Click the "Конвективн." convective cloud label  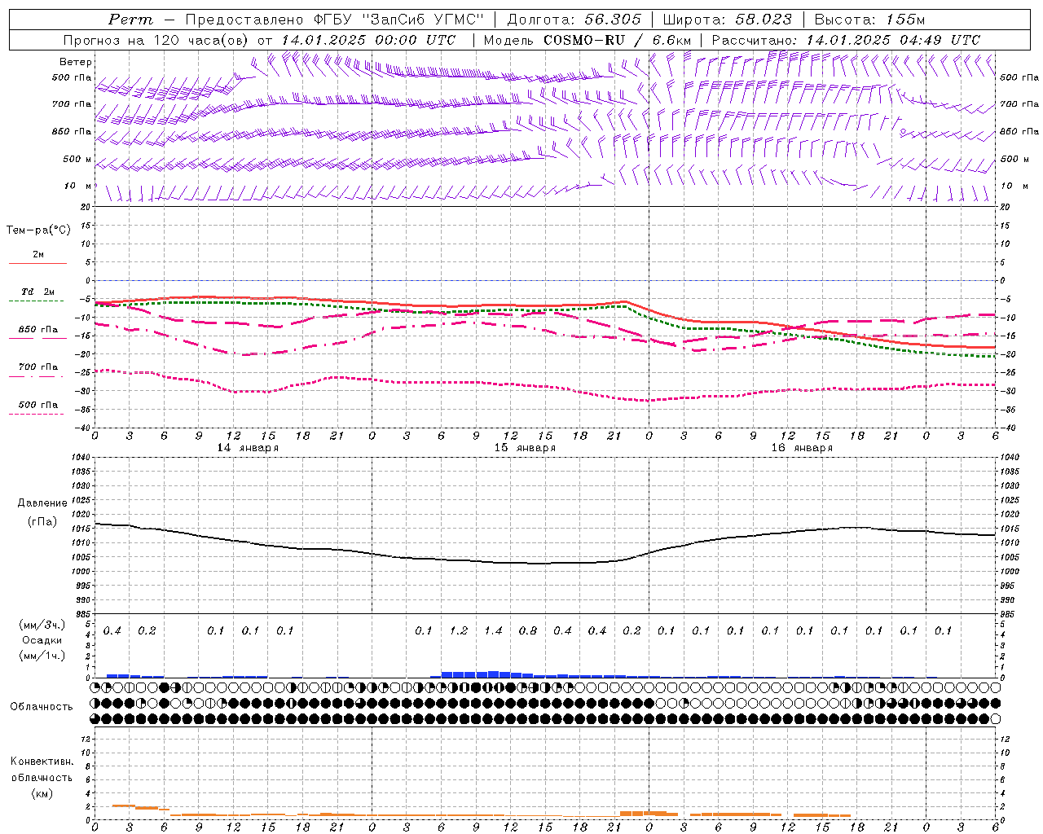42,762
